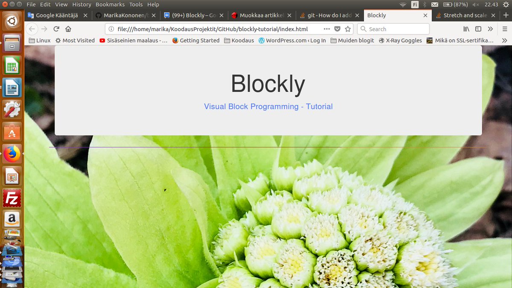Open the clock showing 22.43
The height and width of the screenshot is (288, 512).
point(491,4)
